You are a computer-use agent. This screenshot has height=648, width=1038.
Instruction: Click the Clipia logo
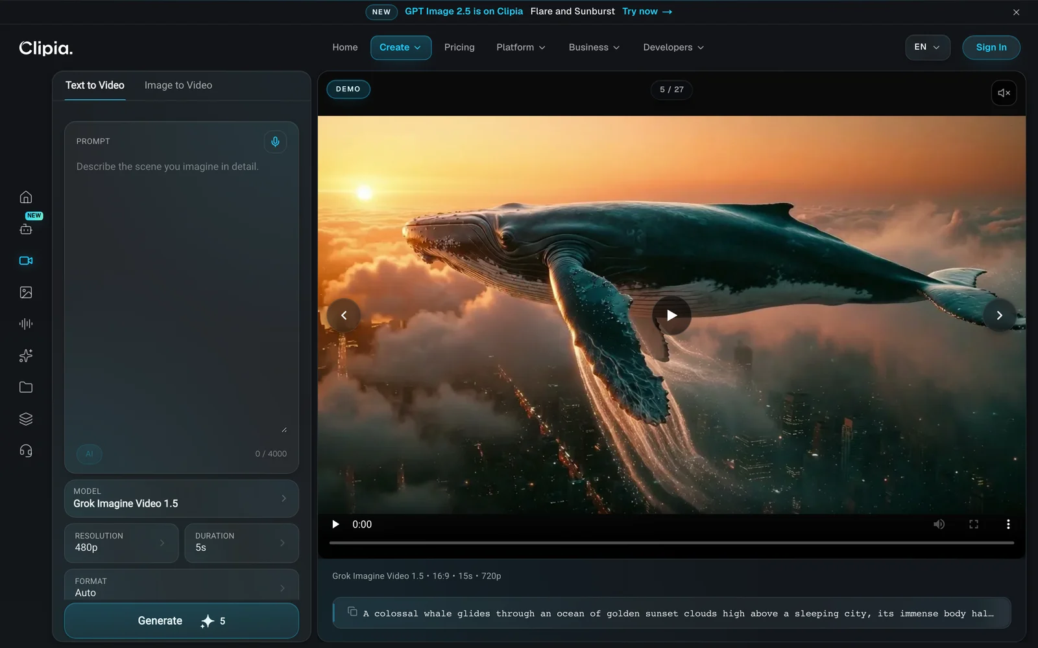tap(45, 48)
